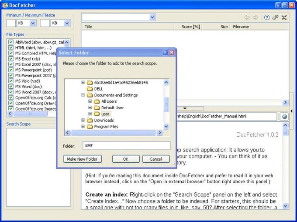The image size is (297, 222).
Task: Sort results by Filename column header
Action: click(x=260, y=27)
